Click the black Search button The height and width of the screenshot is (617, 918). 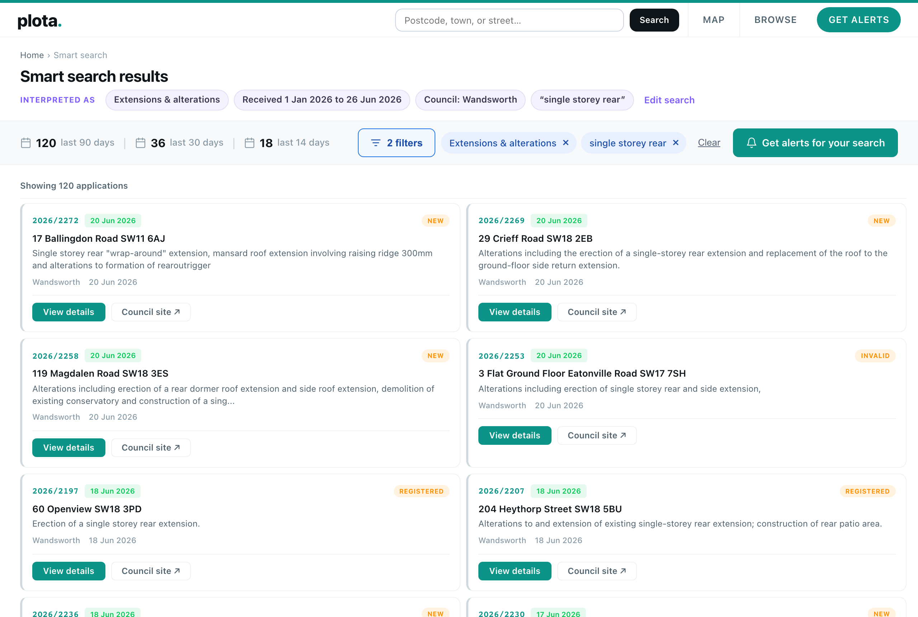pyautogui.click(x=654, y=20)
